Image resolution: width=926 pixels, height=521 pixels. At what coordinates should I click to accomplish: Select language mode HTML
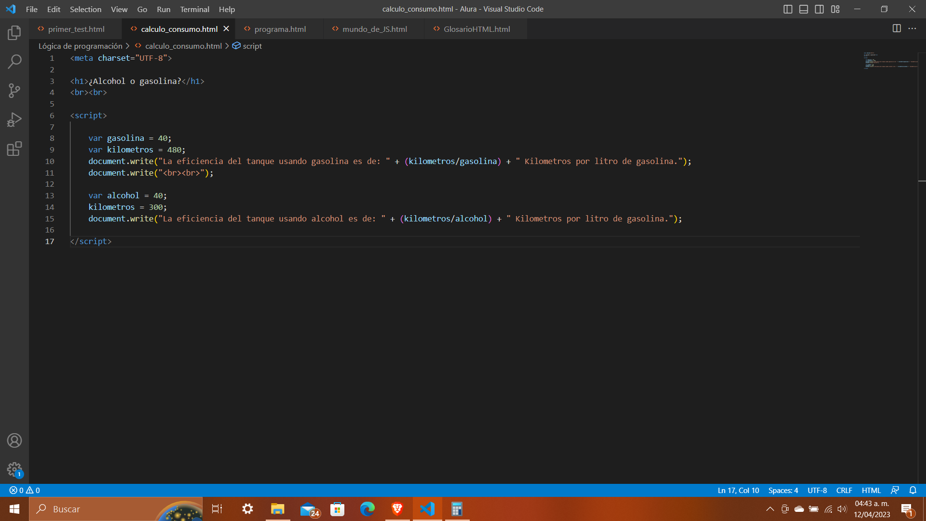click(871, 490)
